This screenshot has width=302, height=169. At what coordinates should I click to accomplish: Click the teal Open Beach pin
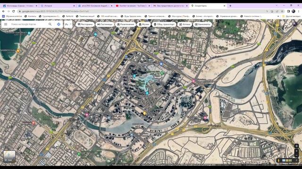(x=29, y=33)
